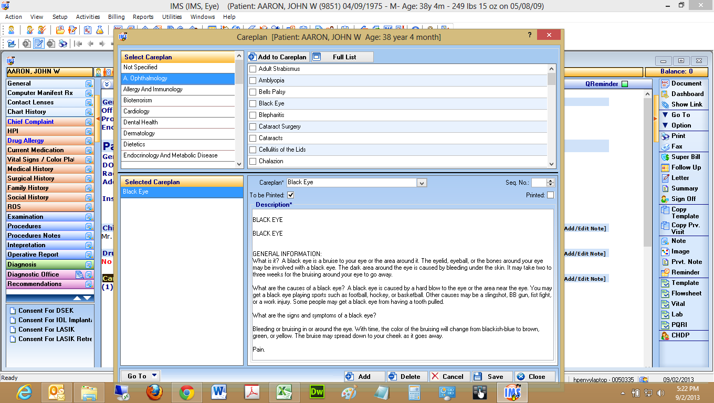Uncheck the To be Printed checkbox

point(291,195)
